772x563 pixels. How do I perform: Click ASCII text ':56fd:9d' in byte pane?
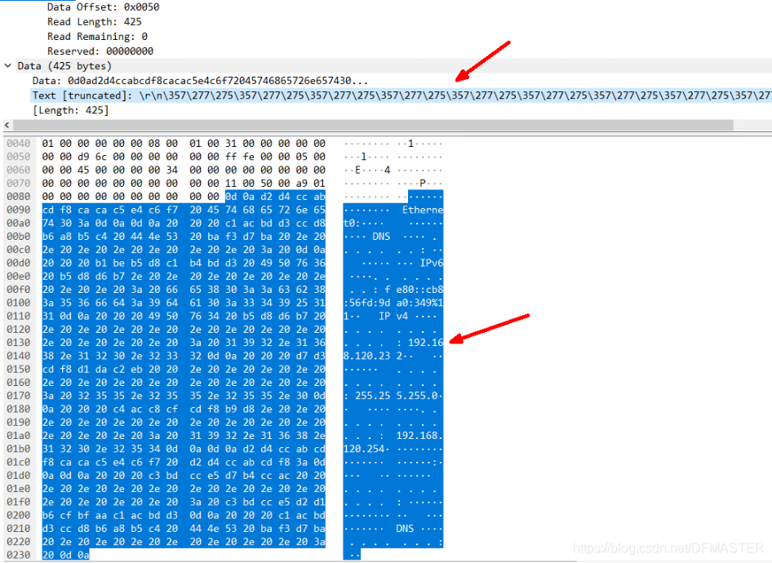tap(366, 303)
